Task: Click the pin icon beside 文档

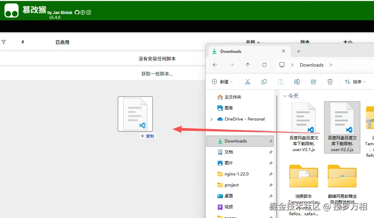Action: 271,152
